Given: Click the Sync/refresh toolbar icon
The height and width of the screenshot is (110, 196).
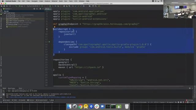Looking at the screenshot, I should (x=7, y=6).
